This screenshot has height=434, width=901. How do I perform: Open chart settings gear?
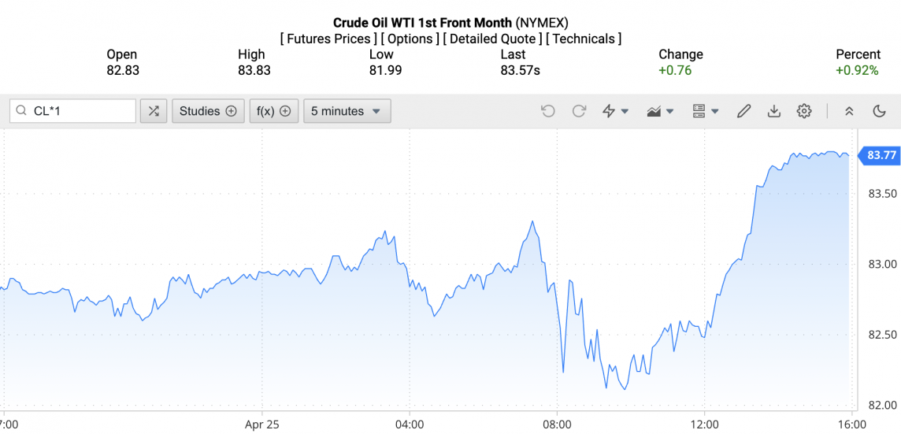coord(804,111)
